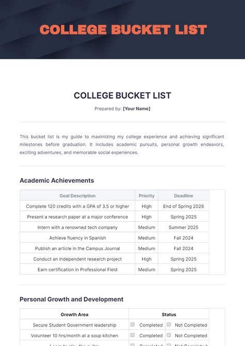Check Completed for Secure Student Government leadership
This screenshot has width=245, height=346.
click(132, 324)
